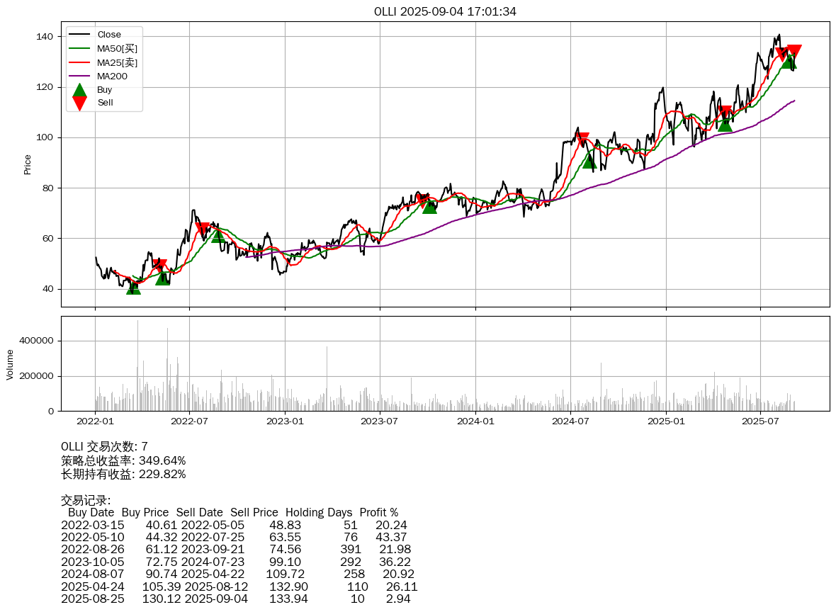Select the trade row bought on 2022-03-15
This screenshot has width=836, height=612.
pos(234,525)
